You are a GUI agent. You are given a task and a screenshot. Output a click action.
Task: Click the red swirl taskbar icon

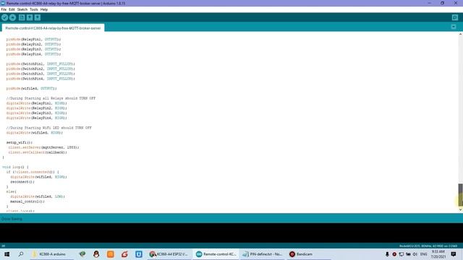click(x=124, y=254)
